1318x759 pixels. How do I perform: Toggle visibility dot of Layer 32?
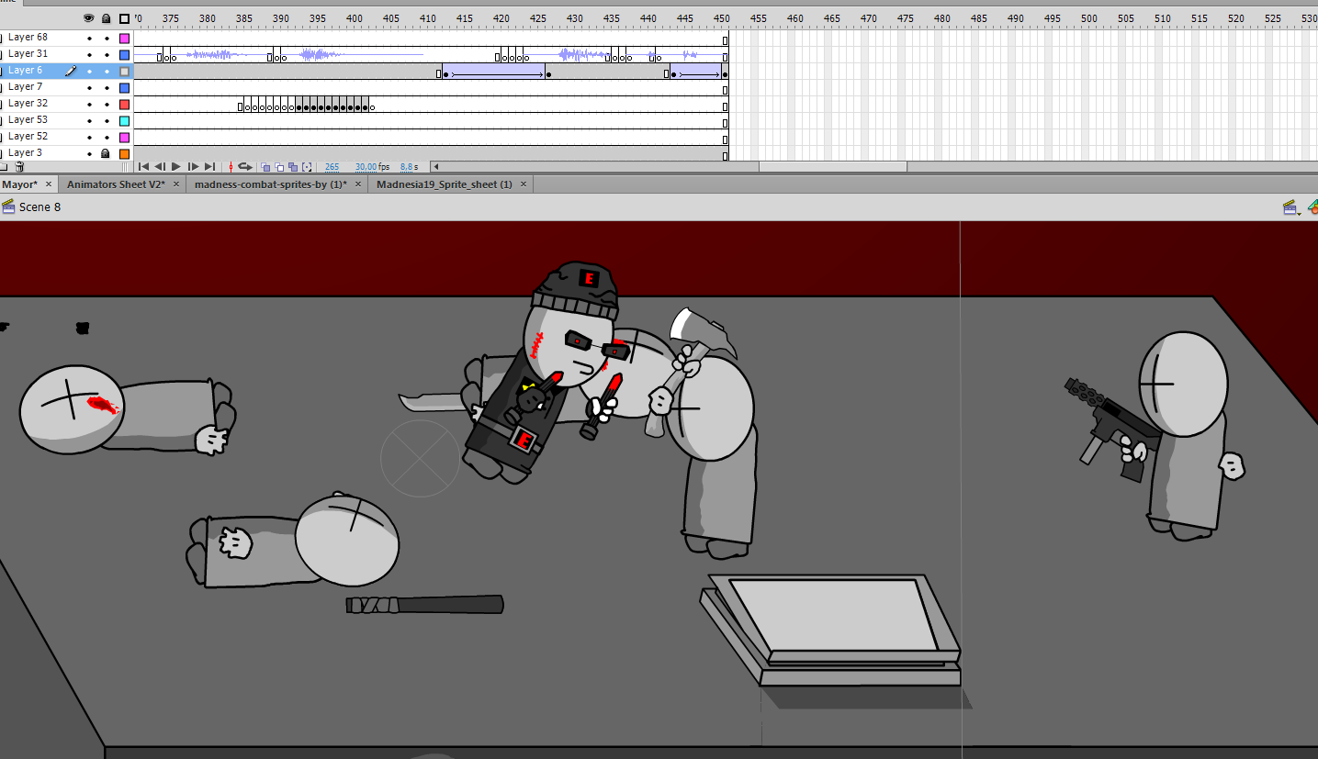89,105
